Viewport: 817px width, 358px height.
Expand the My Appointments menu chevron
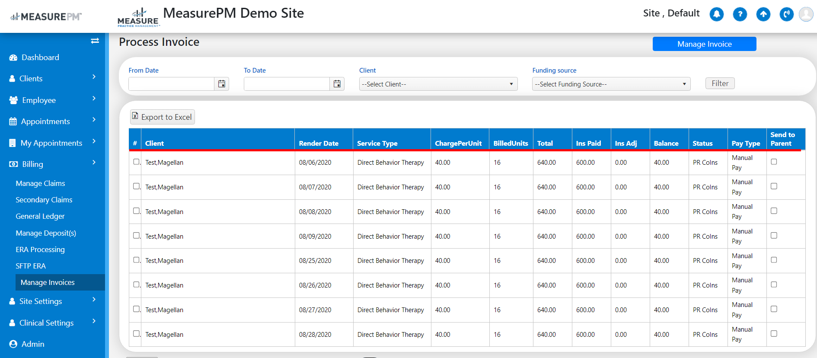[94, 141]
